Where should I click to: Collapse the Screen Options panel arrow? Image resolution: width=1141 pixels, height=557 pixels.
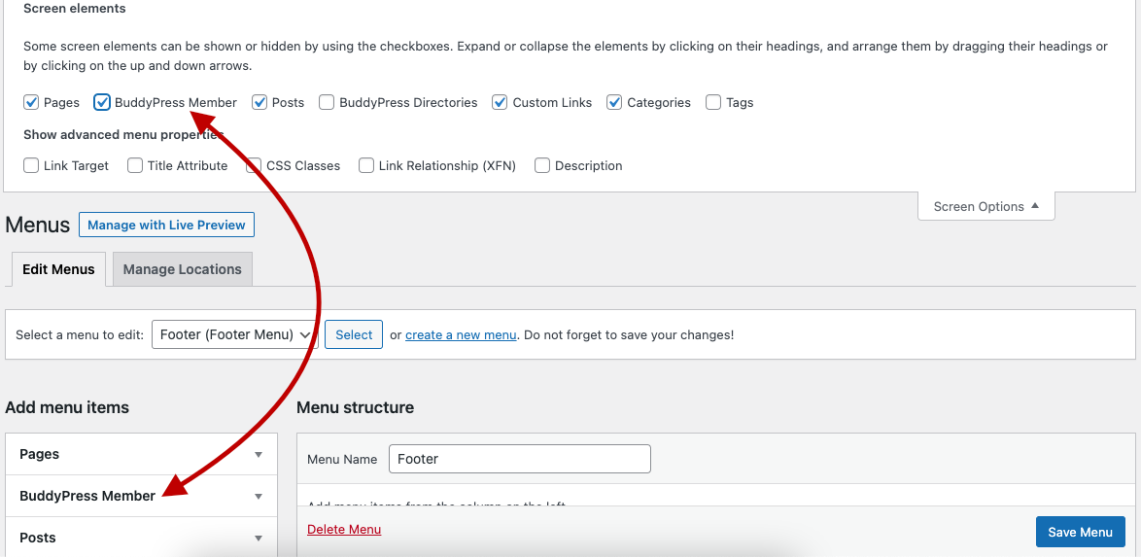(x=1035, y=206)
